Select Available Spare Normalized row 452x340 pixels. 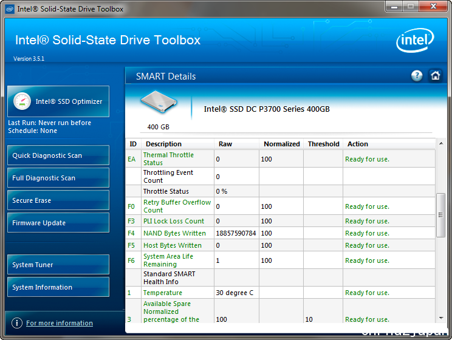[x=281, y=311]
